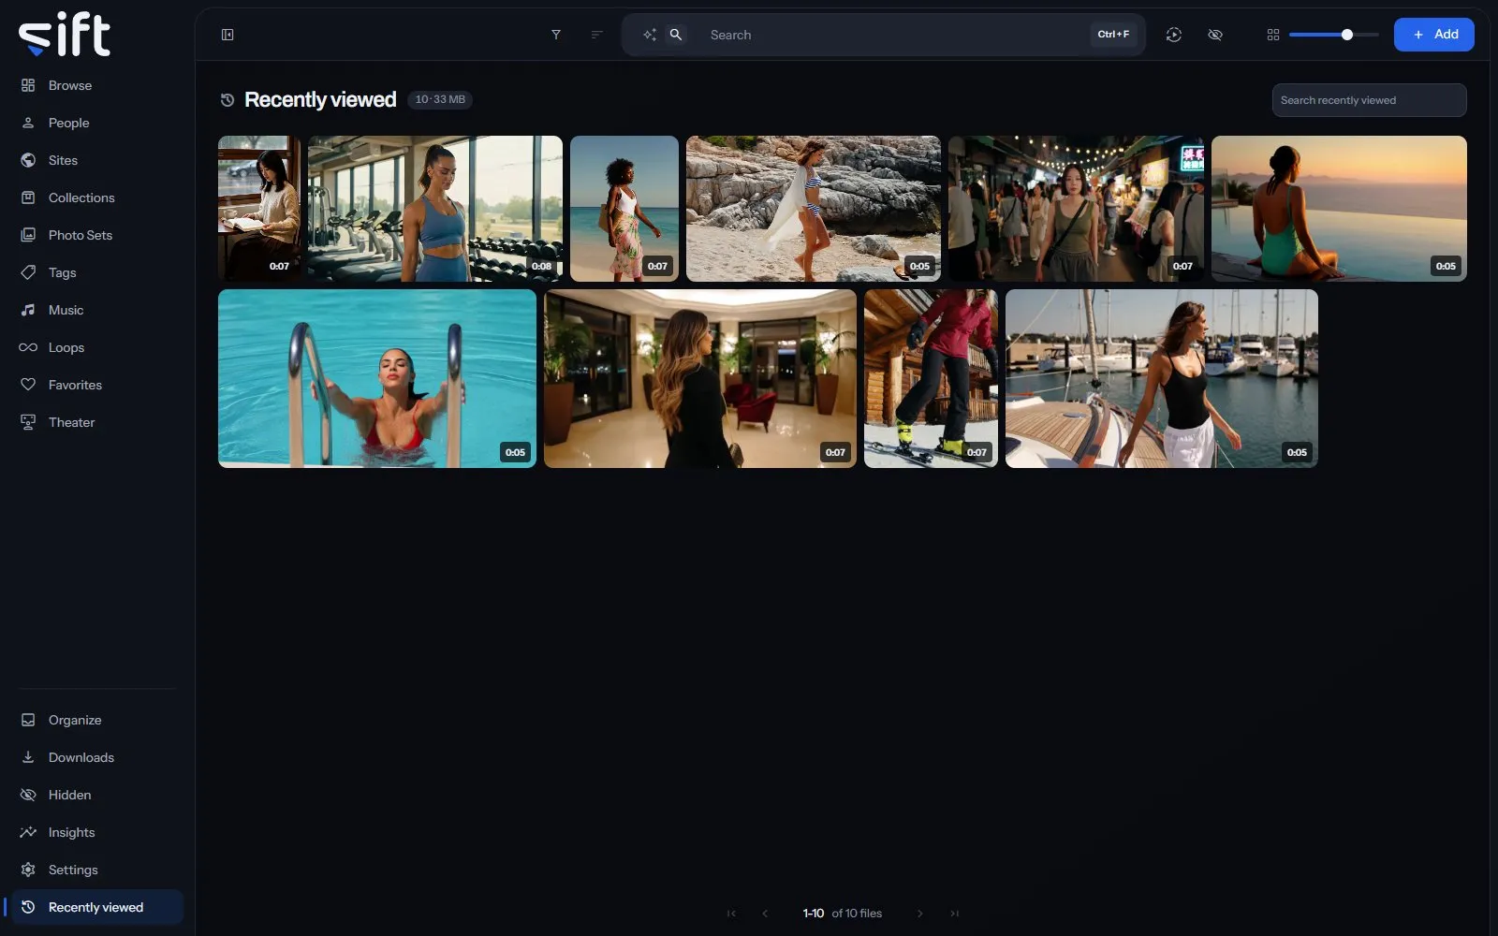This screenshot has width=1498, height=936.
Task: Click the Insights chart icon
Action: pos(28,832)
